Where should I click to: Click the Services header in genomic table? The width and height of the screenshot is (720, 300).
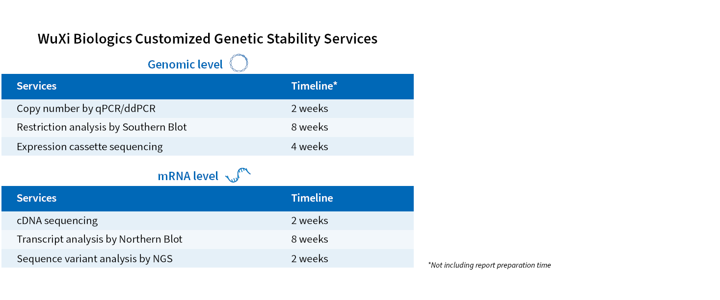point(37,86)
